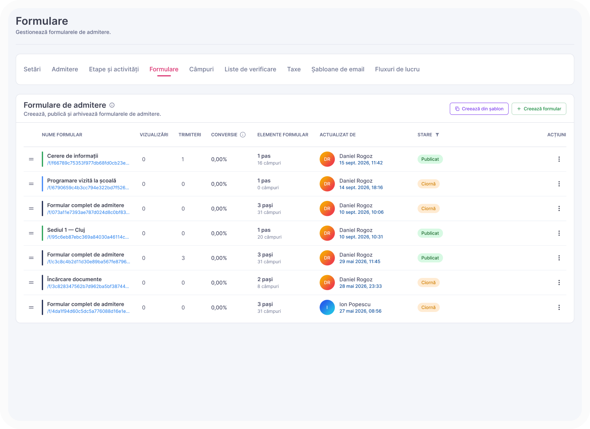Click drag handle of Sediul 1 — Cluj row
This screenshot has width=590, height=429.
click(31, 233)
